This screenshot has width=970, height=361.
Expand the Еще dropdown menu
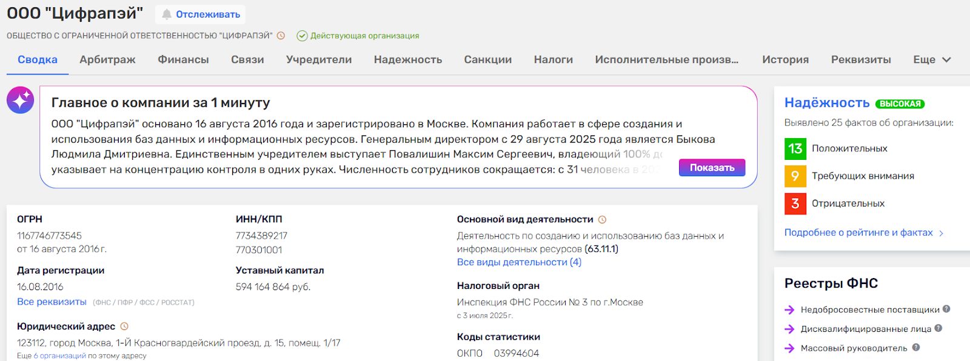click(x=932, y=59)
